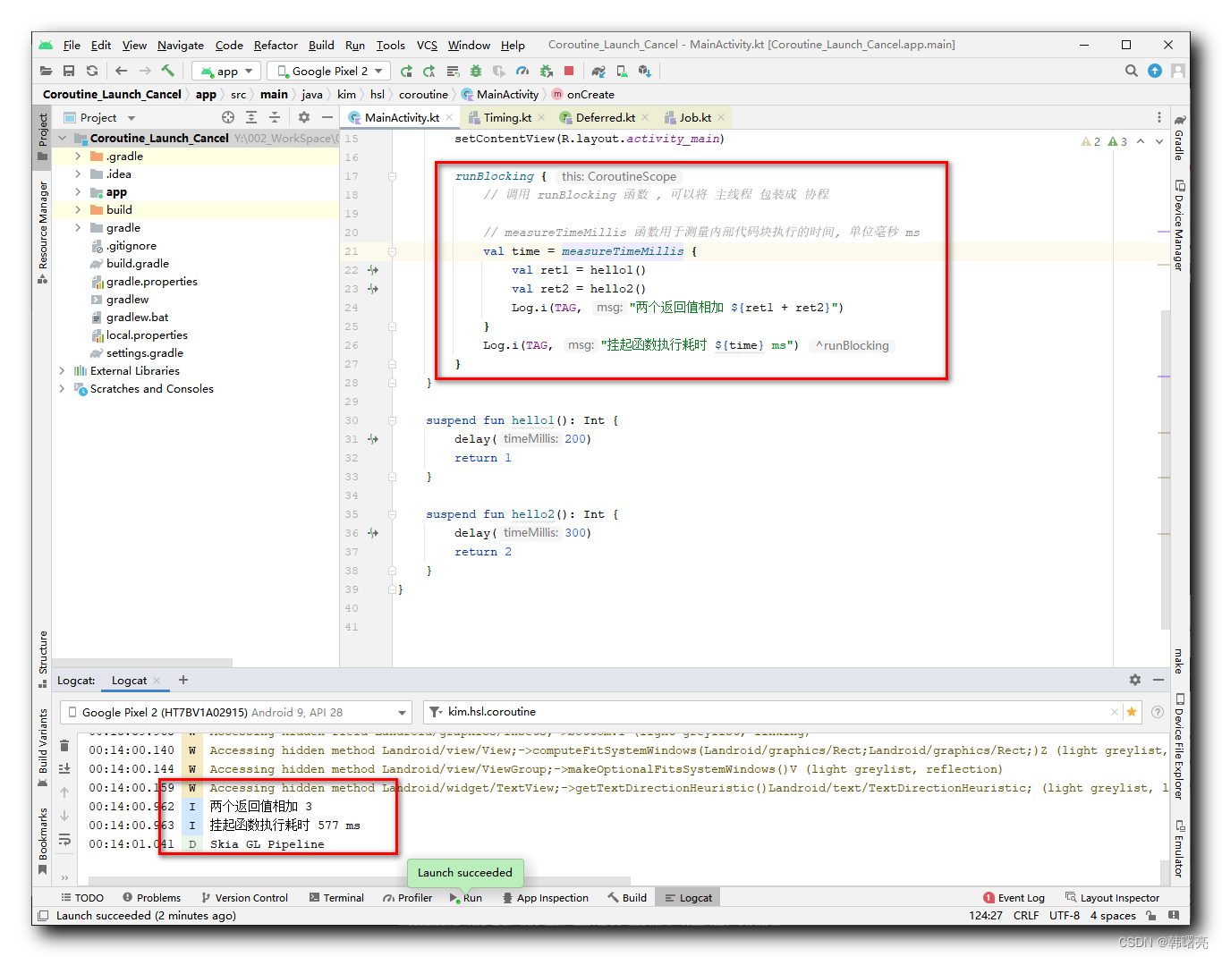The width and height of the screenshot is (1222, 957).
Task: Click the add Logcat tab plus icon
Action: (183, 680)
